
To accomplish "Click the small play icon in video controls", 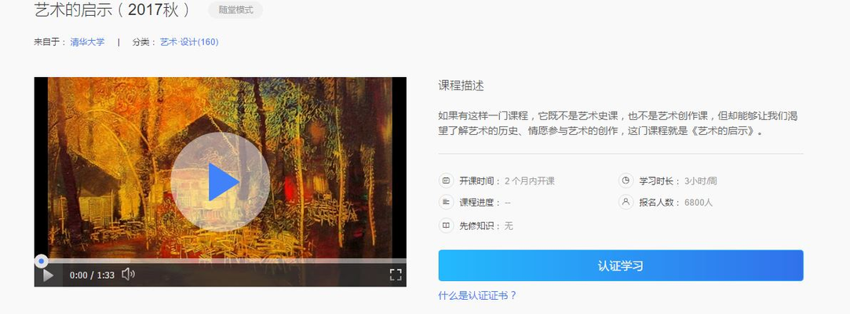I will (48, 276).
